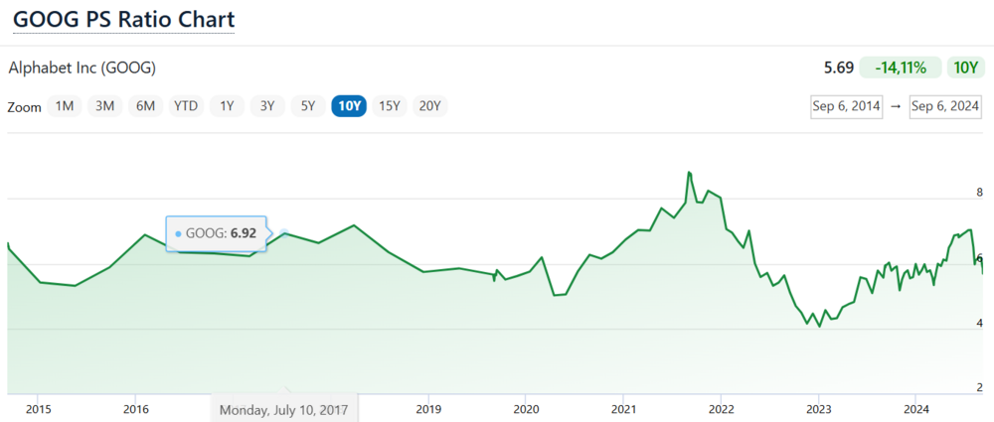
Task: Click the GOOG: 6.92 tooltip
Action: click(216, 233)
